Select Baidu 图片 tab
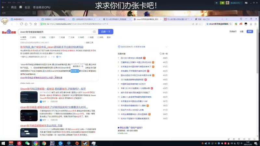Viewport: 260px width, 146px height. (52, 37)
